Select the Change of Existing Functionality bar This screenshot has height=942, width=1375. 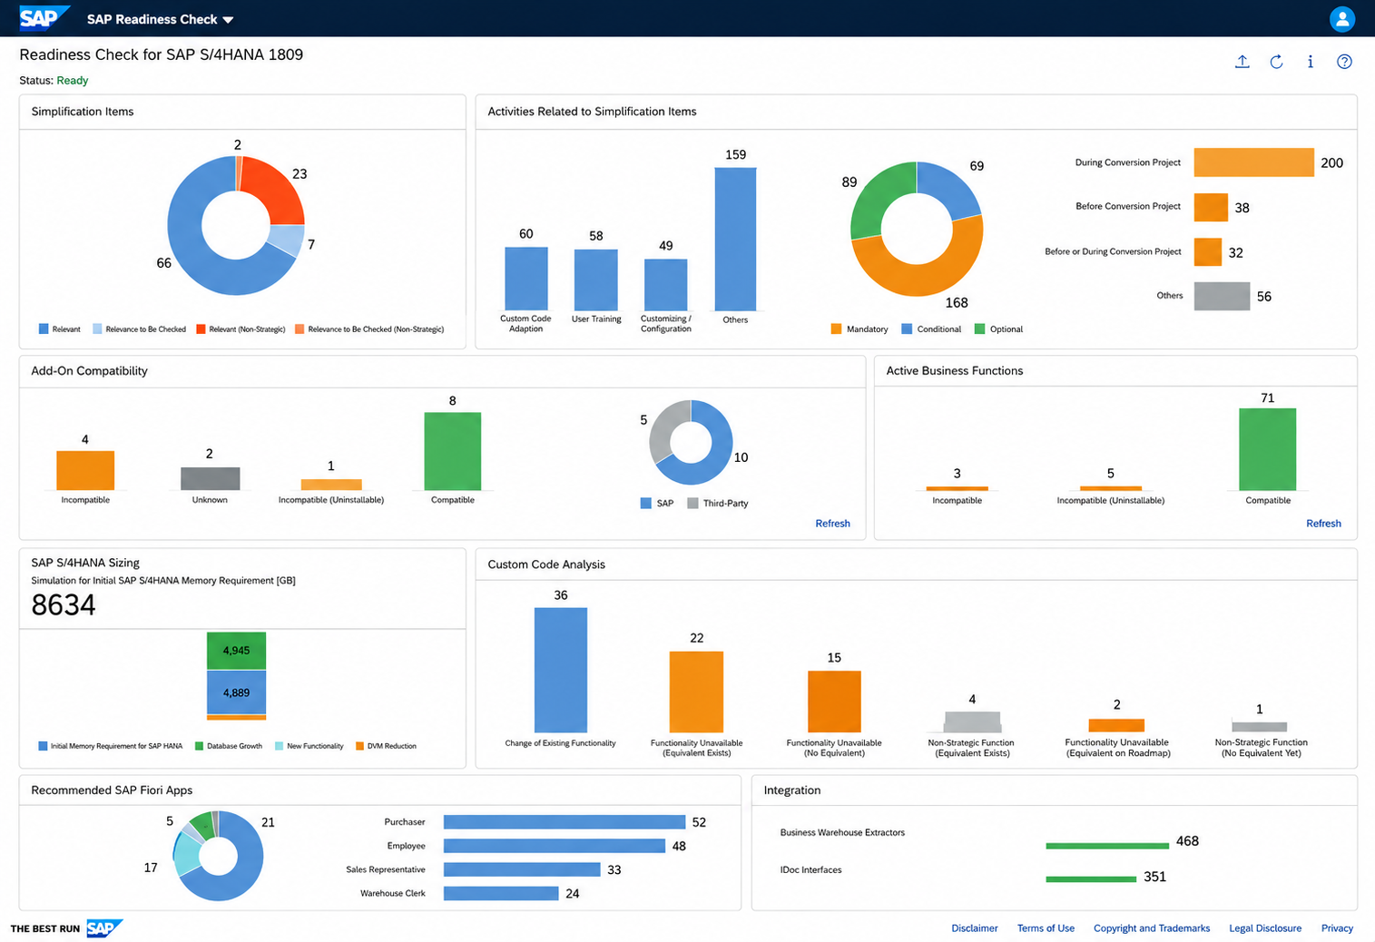560,670
